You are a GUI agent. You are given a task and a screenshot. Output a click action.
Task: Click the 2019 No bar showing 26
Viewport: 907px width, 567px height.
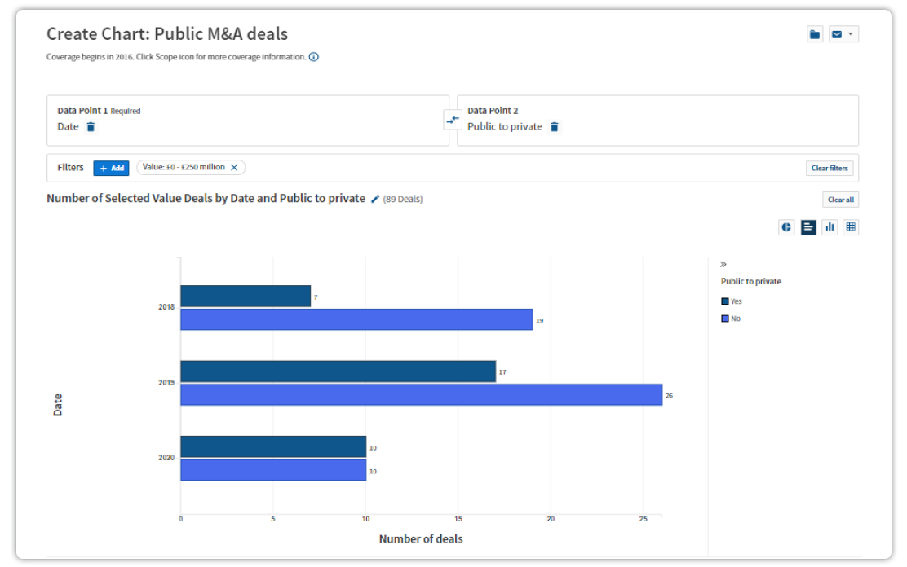coord(421,395)
